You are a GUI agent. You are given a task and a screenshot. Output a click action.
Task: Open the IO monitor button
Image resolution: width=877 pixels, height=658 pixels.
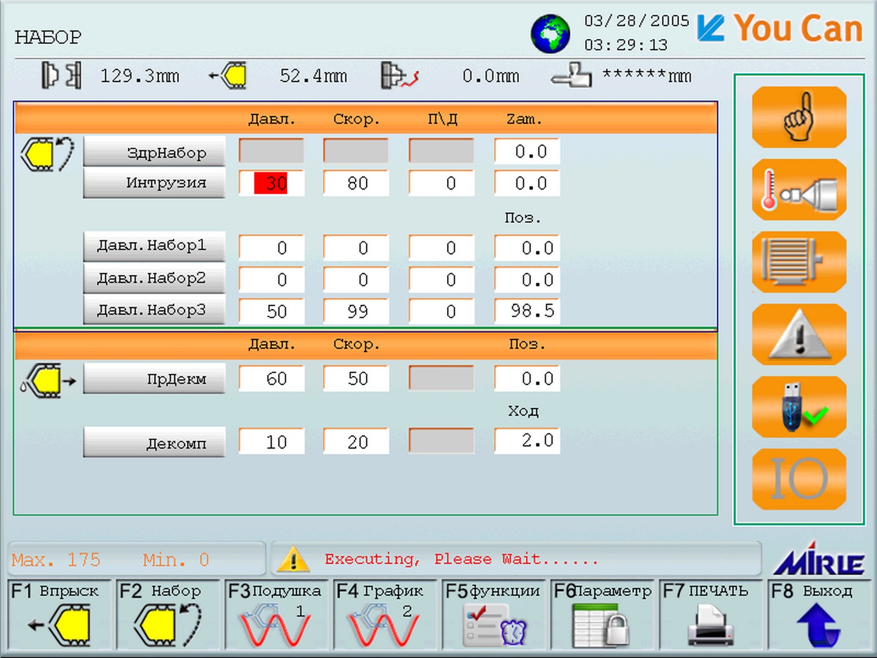(x=799, y=479)
